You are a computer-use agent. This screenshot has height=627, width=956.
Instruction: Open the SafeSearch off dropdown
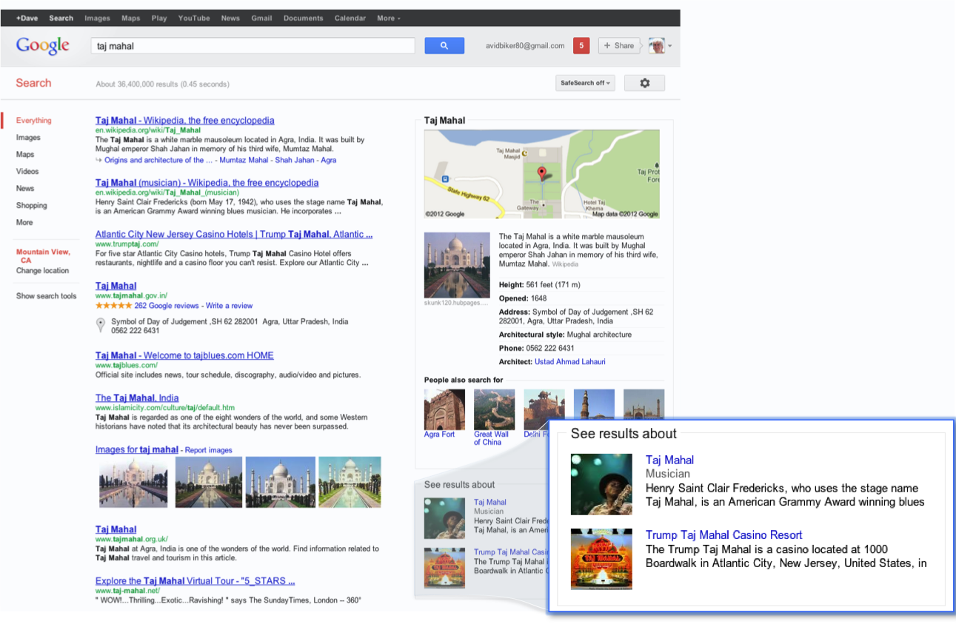pos(586,83)
